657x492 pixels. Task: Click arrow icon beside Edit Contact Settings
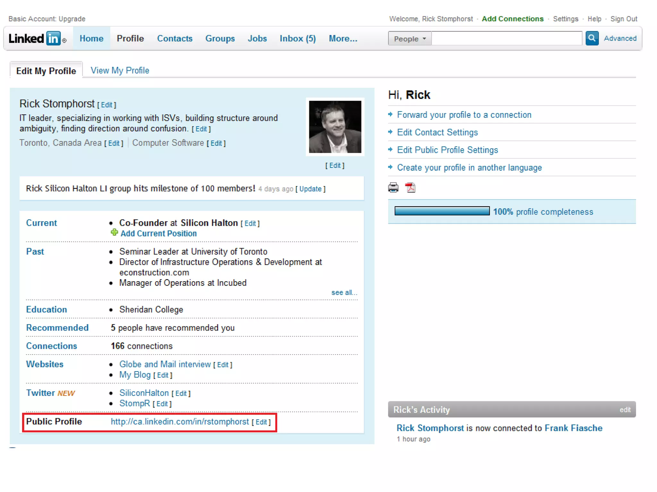tap(390, 132)
